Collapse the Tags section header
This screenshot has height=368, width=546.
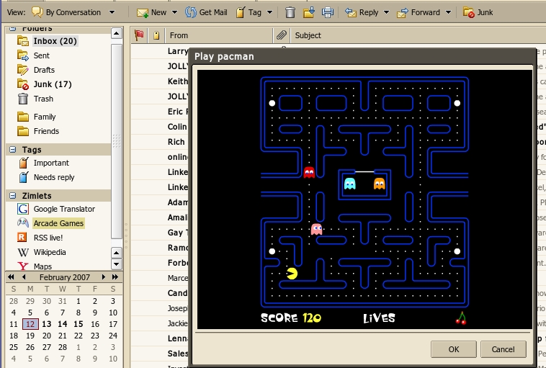tap(13, 150)
